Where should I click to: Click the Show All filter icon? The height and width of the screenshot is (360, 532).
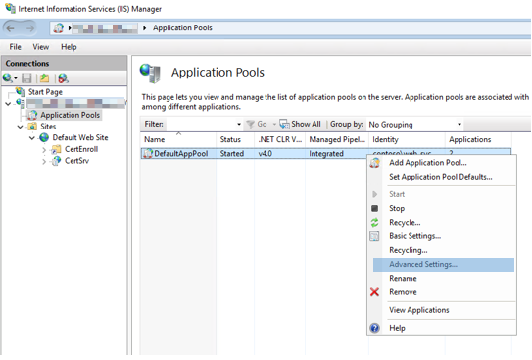coord(284,124)
